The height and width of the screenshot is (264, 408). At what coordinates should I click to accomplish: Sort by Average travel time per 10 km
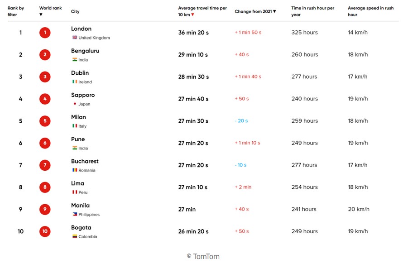pyautogui.click(x=192, y=15)
